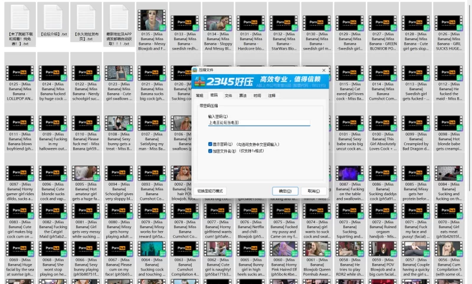Viewport: 472px width, 284px height.
Task: Select video file 0097 icon
Action: pyautogui.click(x=20, y=173)
